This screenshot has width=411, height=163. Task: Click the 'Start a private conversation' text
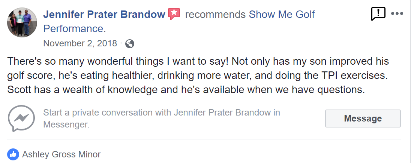point(162,113)
